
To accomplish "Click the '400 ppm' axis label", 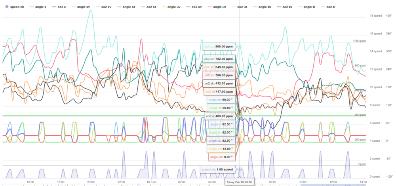I will point(360,115).
